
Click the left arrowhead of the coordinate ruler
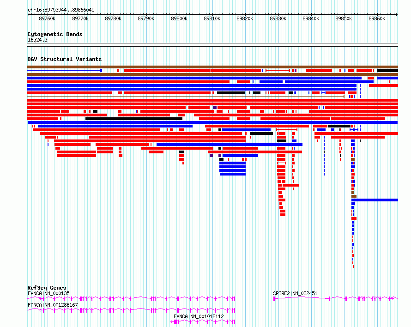point(29,14)
